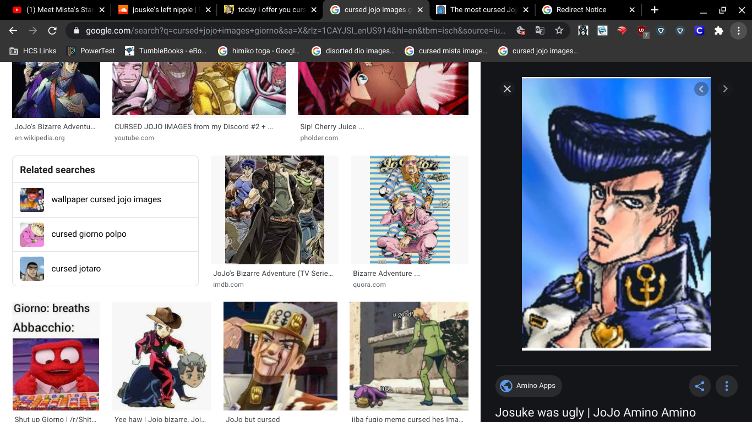The width and height of the screenshot is (752, 422).
Task: Select 'cursed giorno polpo' related search
Action: coord(105,235)
